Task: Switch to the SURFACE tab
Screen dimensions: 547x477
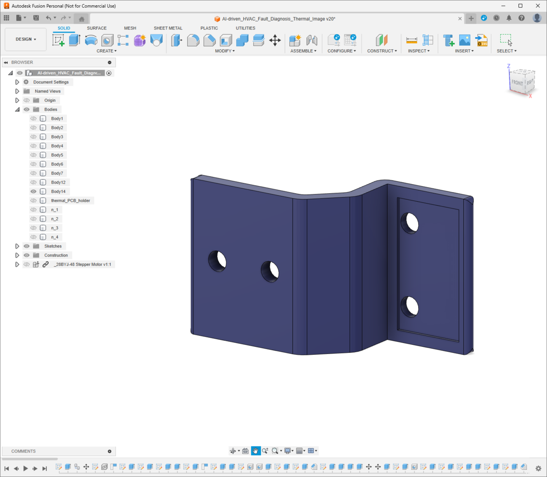Action: pyautogui.click(x=96, y=28)
